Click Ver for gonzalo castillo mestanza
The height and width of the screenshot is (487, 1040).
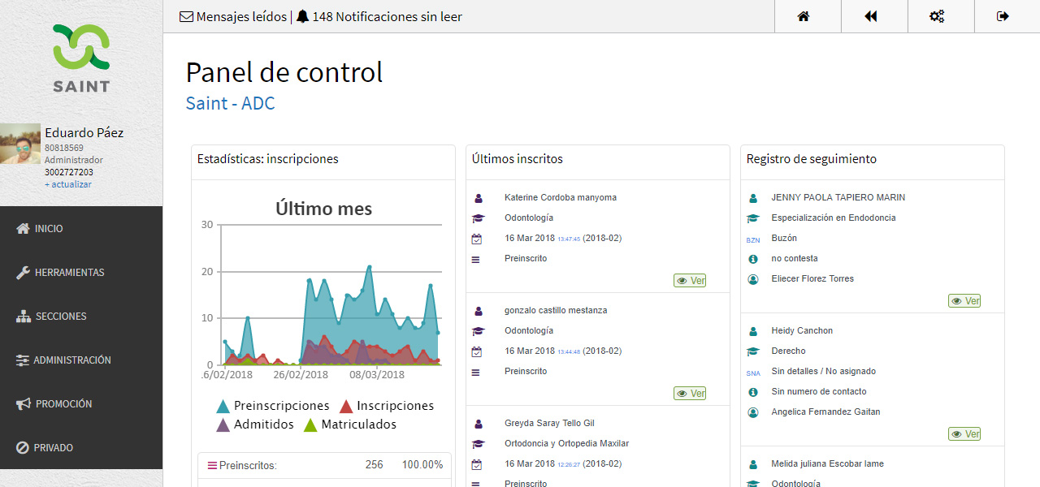(x=690, y=394)
